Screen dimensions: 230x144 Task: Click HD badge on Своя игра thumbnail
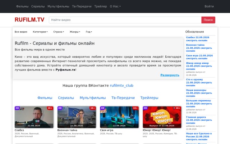click(x=102, y=108)
